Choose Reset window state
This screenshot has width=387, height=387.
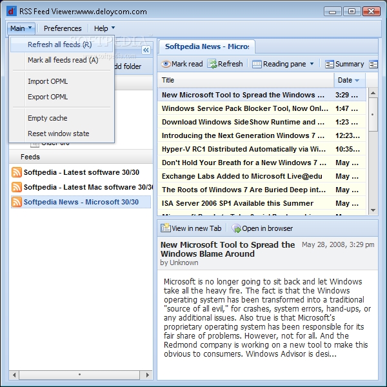coord(61,134)
